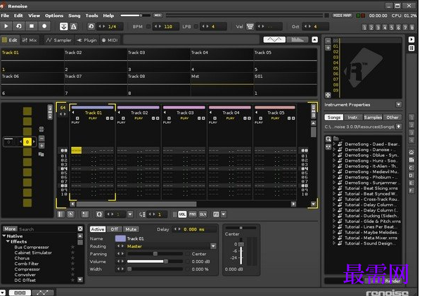Expand DemoSong - Daed - Bear entry
This screenshot has height=296, width=422.
tap(334, 144)
